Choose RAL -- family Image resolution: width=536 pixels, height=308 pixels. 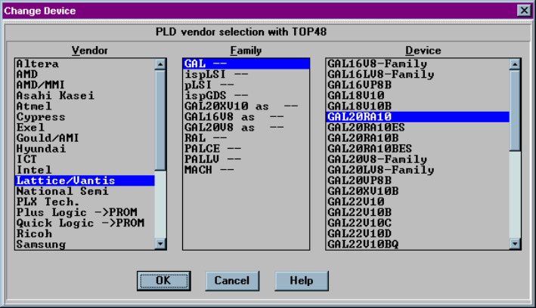(x=246, y=138)
